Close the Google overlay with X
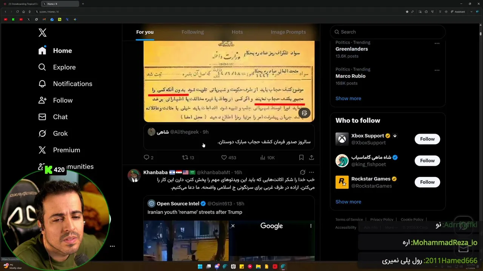The height and width of the screenshot is (271, 483). (233, 226)
